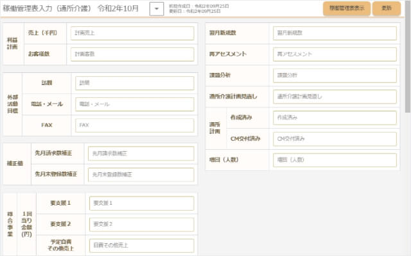The width and height of the screenshot is (411, 256).
Task: Open the month dropdown next to 令和2年10月
Action: click(157, 8)
